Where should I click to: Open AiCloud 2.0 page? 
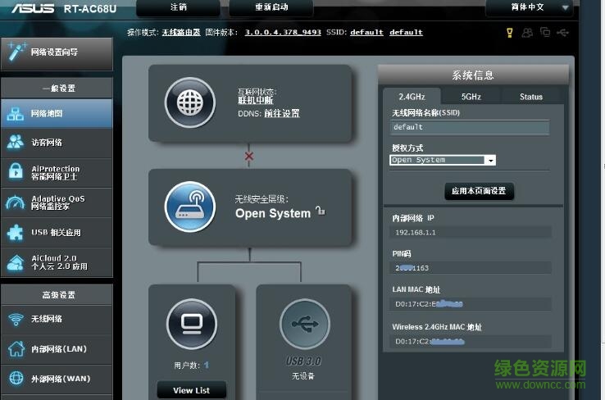[x=57, y=262]
